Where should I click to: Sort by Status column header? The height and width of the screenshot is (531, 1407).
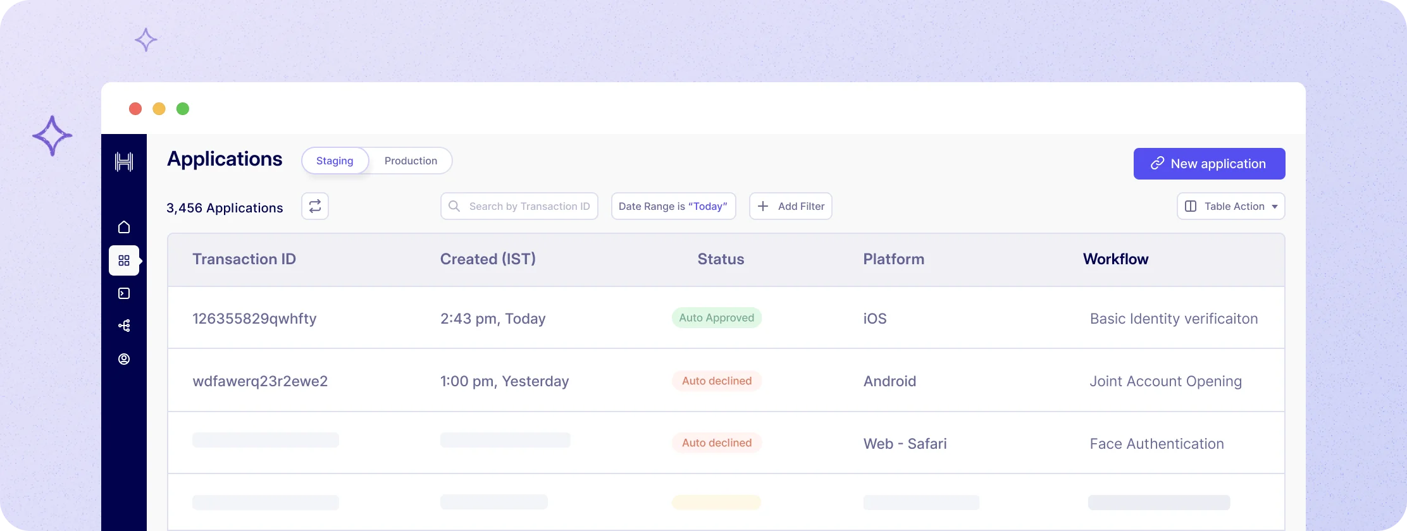721,259
